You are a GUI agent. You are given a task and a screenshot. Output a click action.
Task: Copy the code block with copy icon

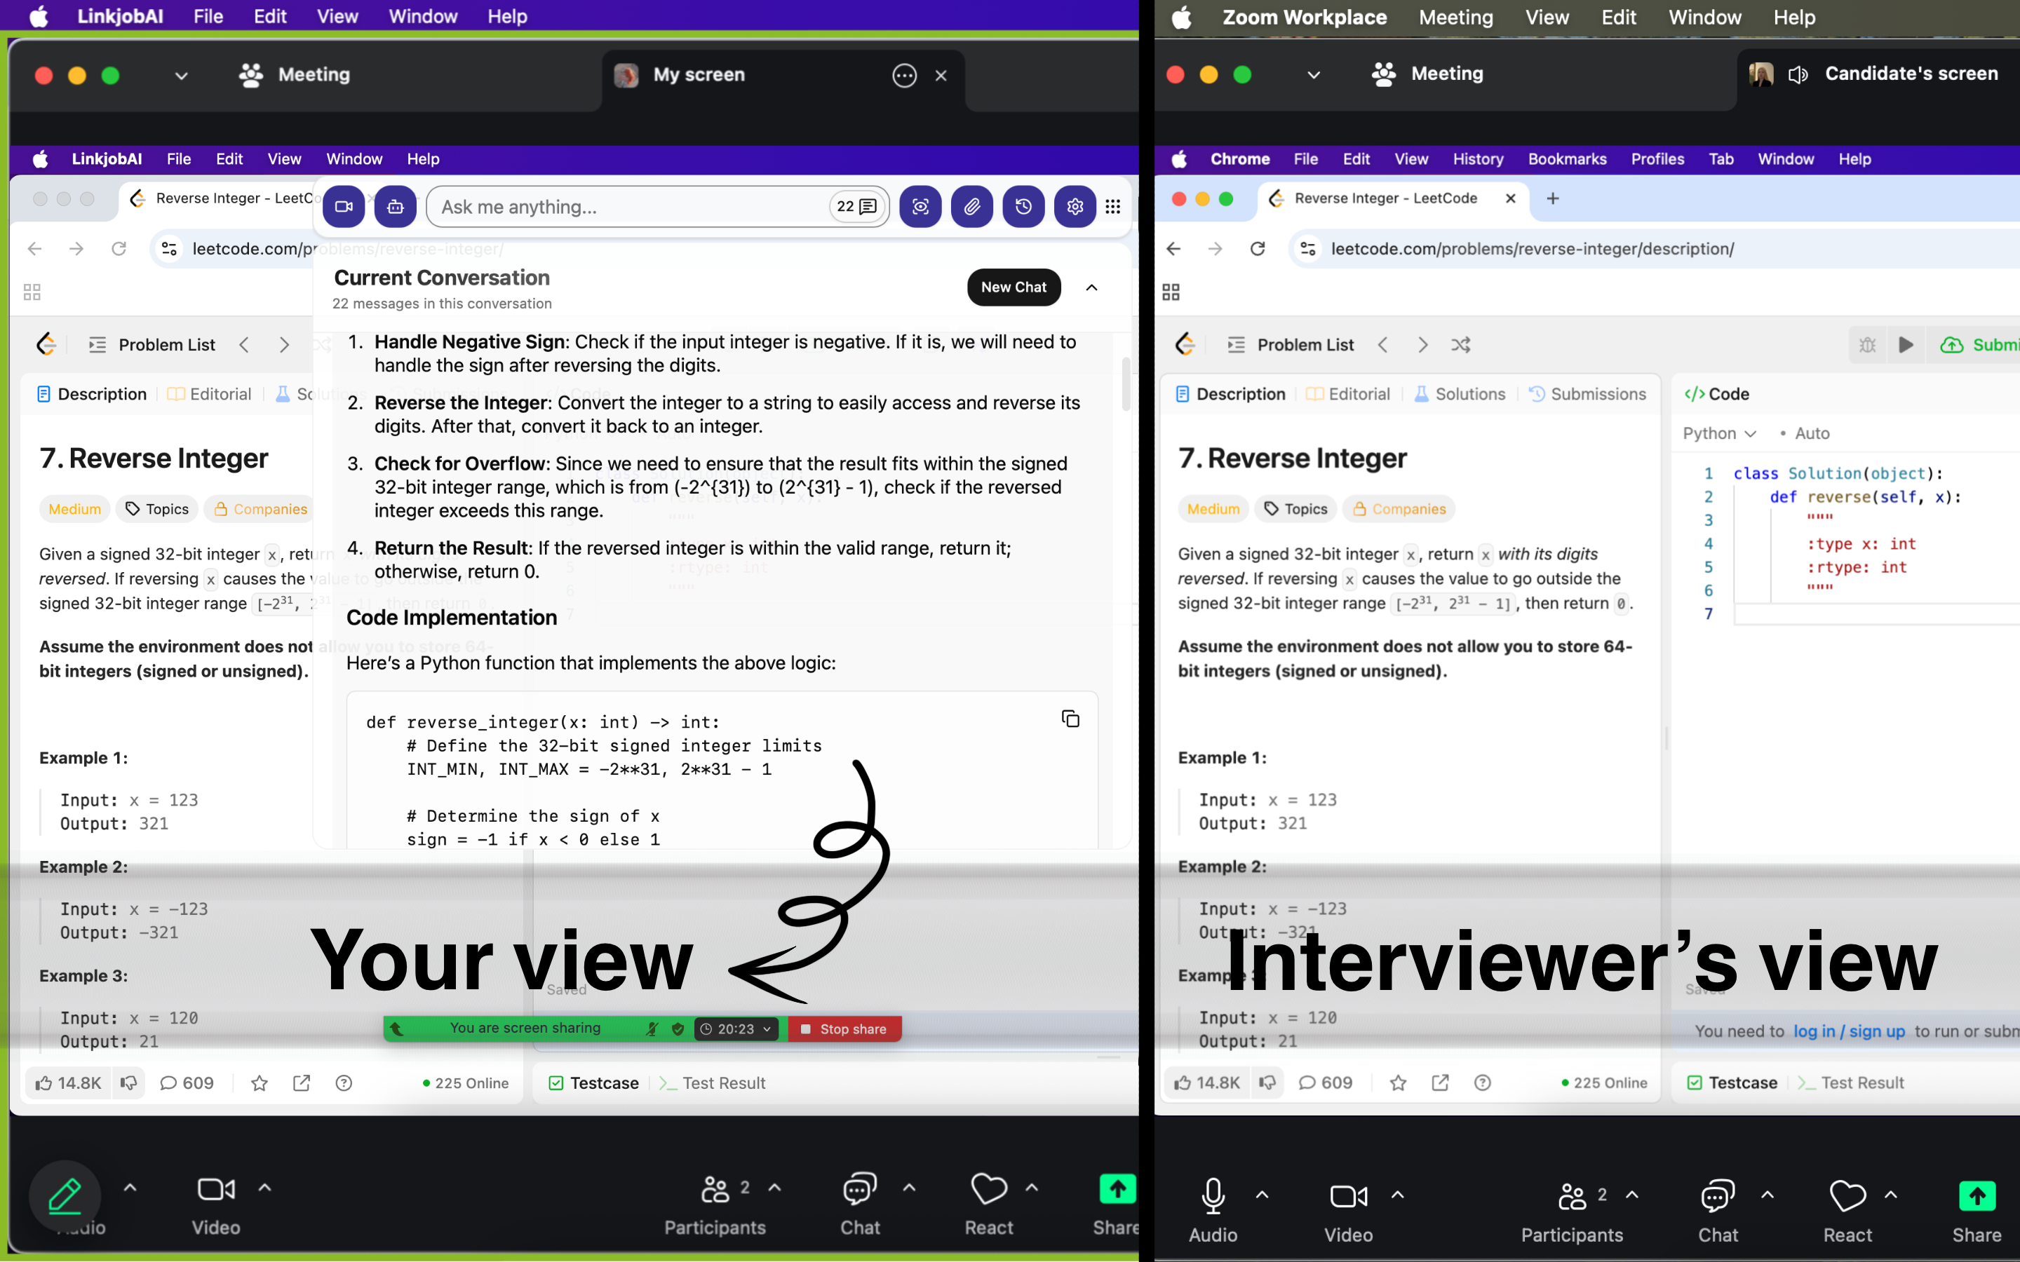[1070, 719]
